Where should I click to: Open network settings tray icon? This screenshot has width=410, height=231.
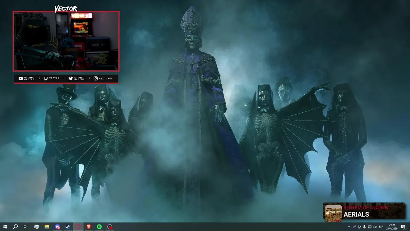(x=370, y=227)
